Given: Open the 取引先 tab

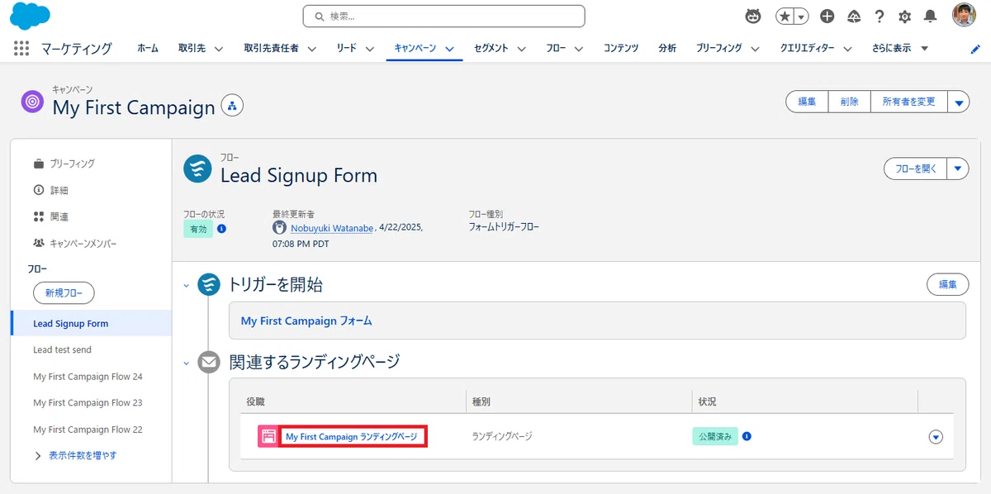Looking at the screenshot, I should [x=192, y=49].
